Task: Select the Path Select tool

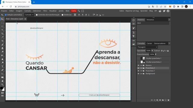Action: 2,74
